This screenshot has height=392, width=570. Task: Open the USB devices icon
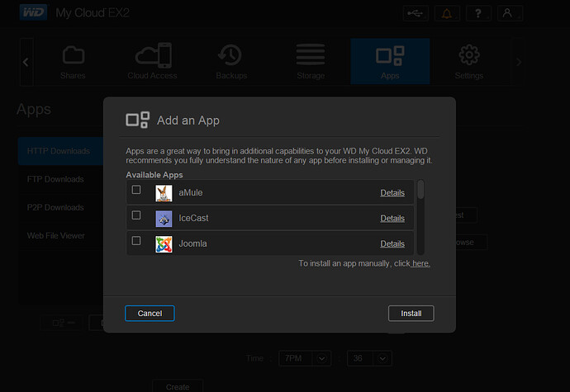pos(416,14)
